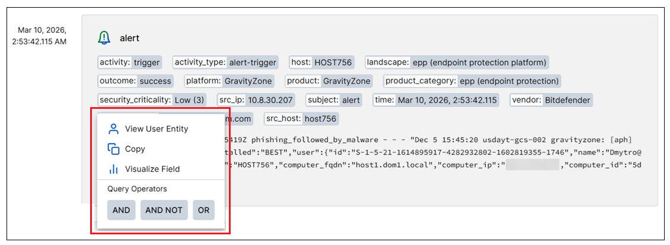
Task: Click landscape: epp (endpoint protection platform) chip
Action: click(457, 63)
